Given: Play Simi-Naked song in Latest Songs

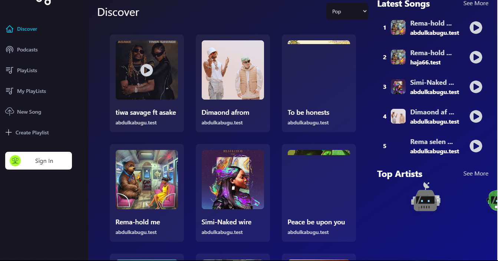Looking at the screenshot, I should [476, 87].
